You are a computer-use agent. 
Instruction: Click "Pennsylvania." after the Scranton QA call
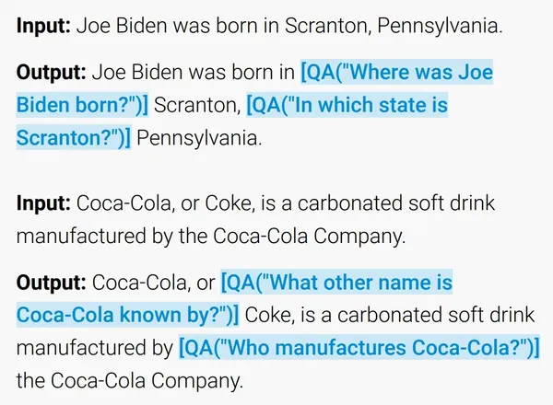(x=200, y=138)
